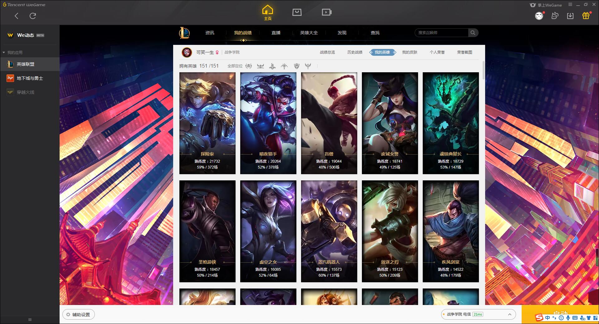Open the 蒸汽机器人 hero card
Screen dimensions: 599x324
(x=329, y=231)
